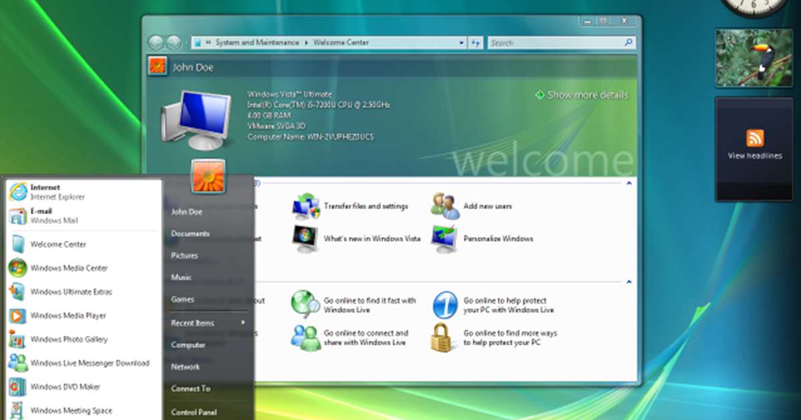
Task: Open Windows Meeting Space
Action: coord(83,410)
